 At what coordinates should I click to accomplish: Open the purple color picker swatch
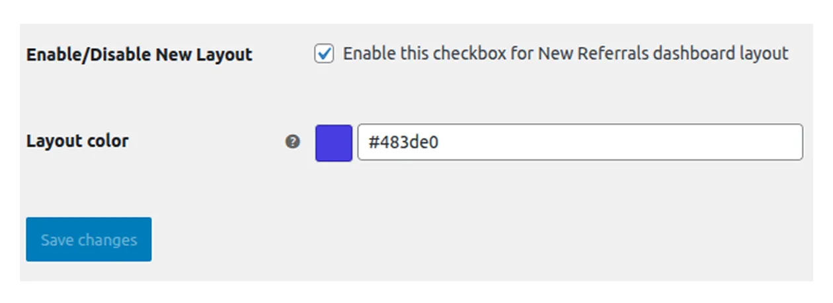pos(334,143)
